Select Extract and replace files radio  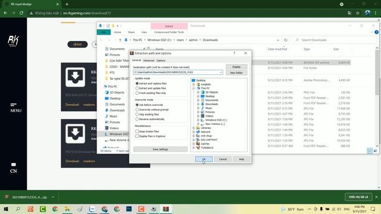click(x=137, y=83)
